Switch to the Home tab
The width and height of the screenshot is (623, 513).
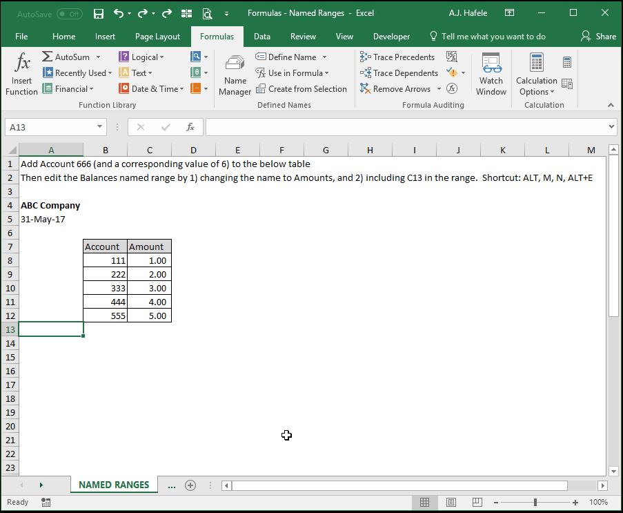click(x=63, y=37)
